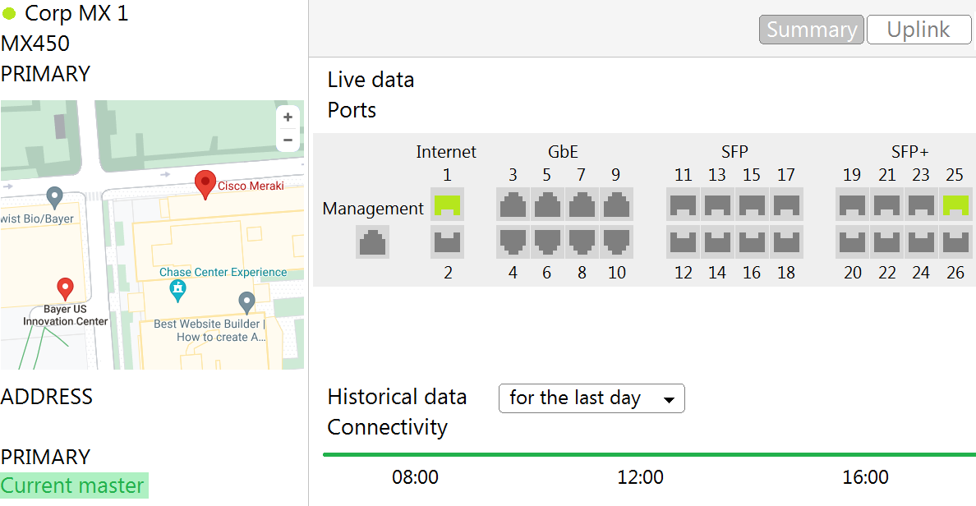The image size is (976, 506).
Task: Click the green connectivity timeline bar
Action: pyautogui.click(x=649, y=454)
